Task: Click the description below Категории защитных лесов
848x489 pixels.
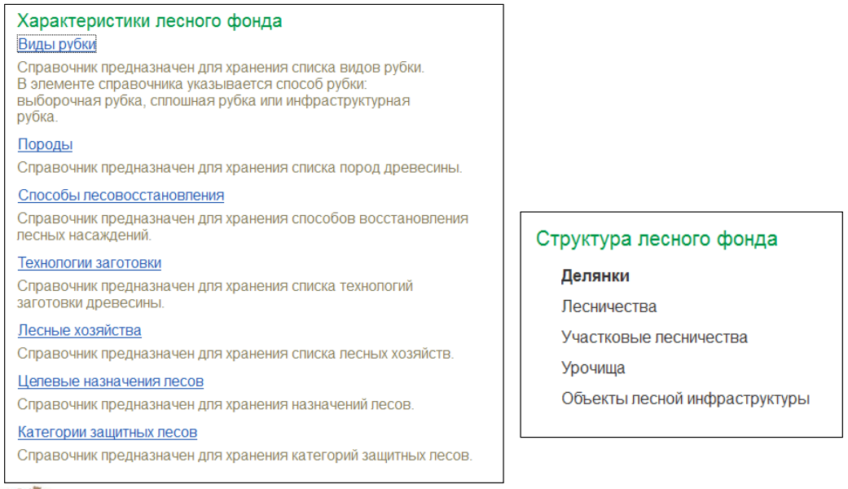Action: [244, 456]
